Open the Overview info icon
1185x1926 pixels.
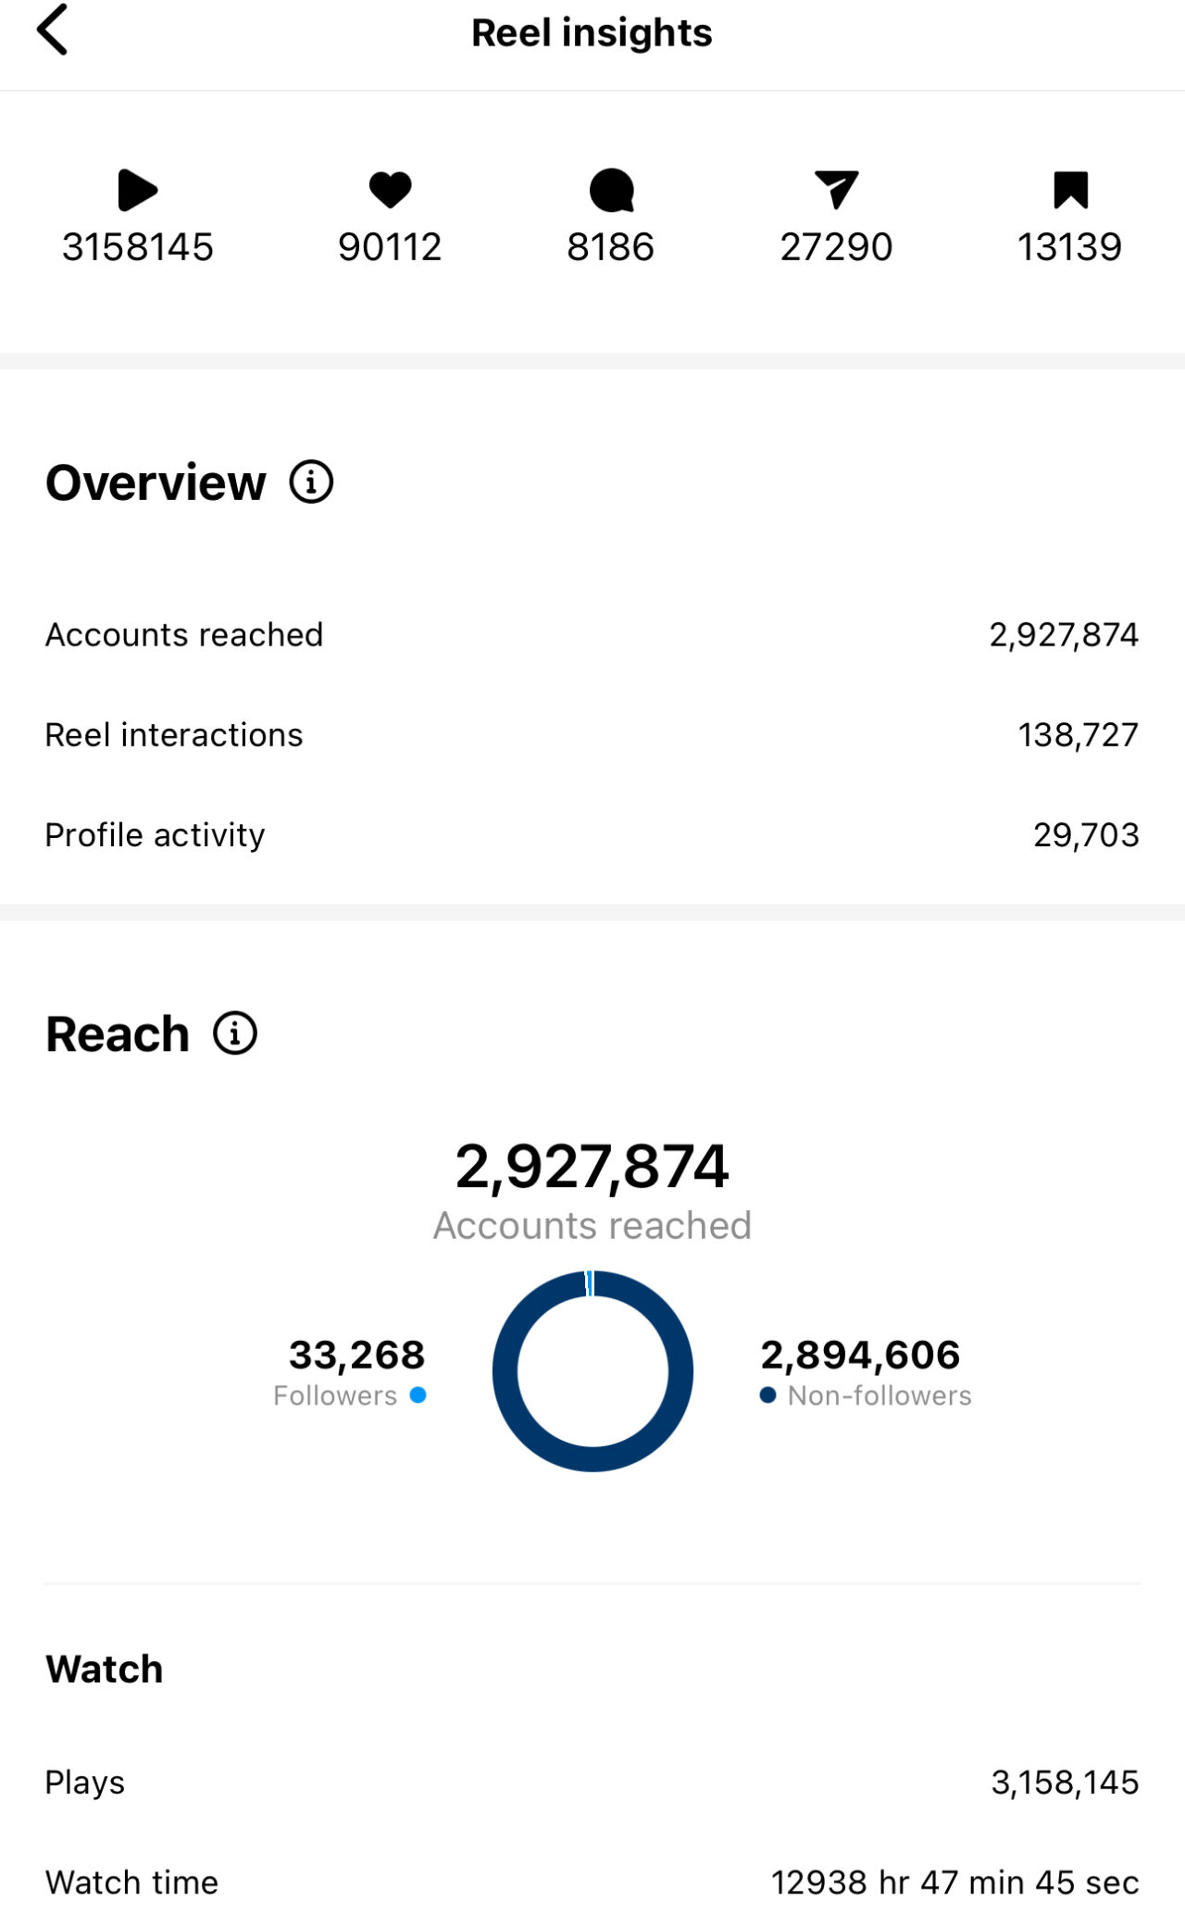pyautogui.click(x=311, y=482)
